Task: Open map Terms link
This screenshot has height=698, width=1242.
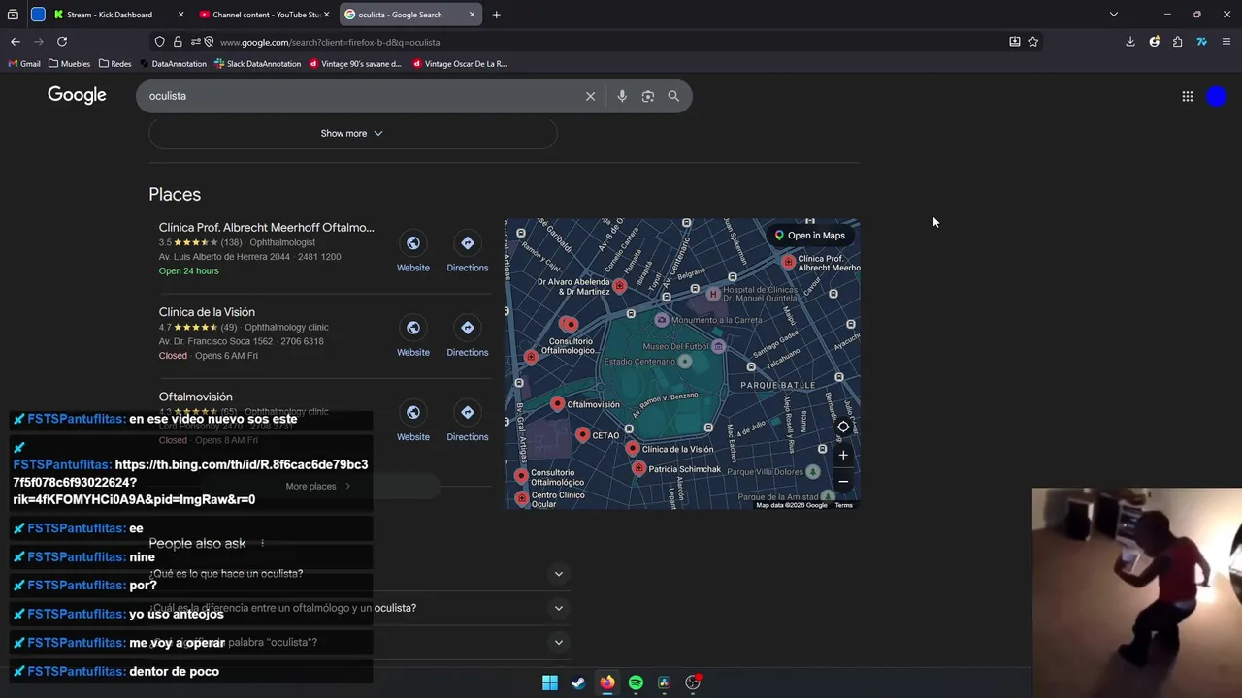Action: pyautogui.click(x=844, y=505)
